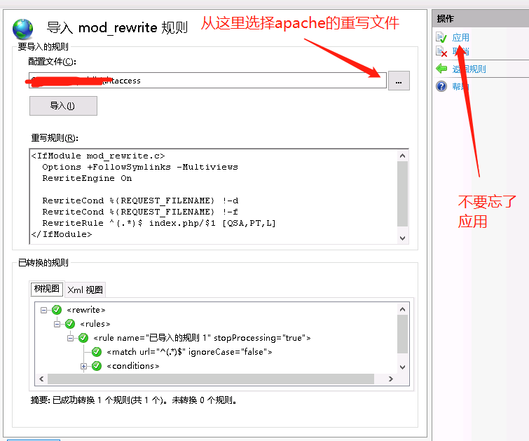Collapse the imported rule 1 node

[70, 338]
